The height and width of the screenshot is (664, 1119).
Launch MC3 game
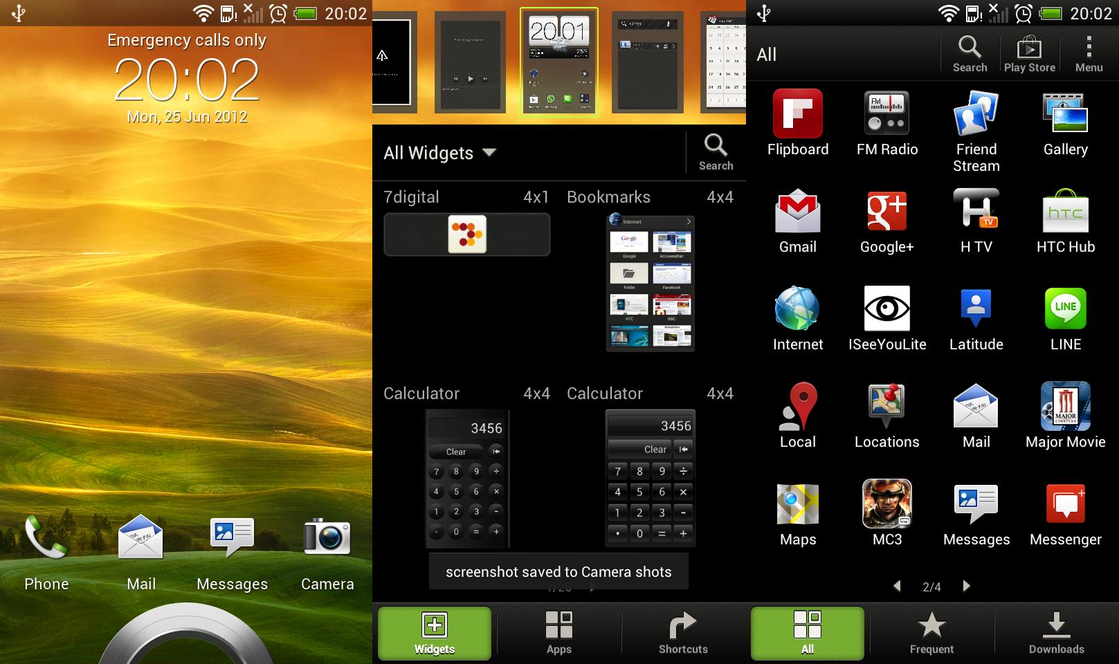tap(887, 513)
